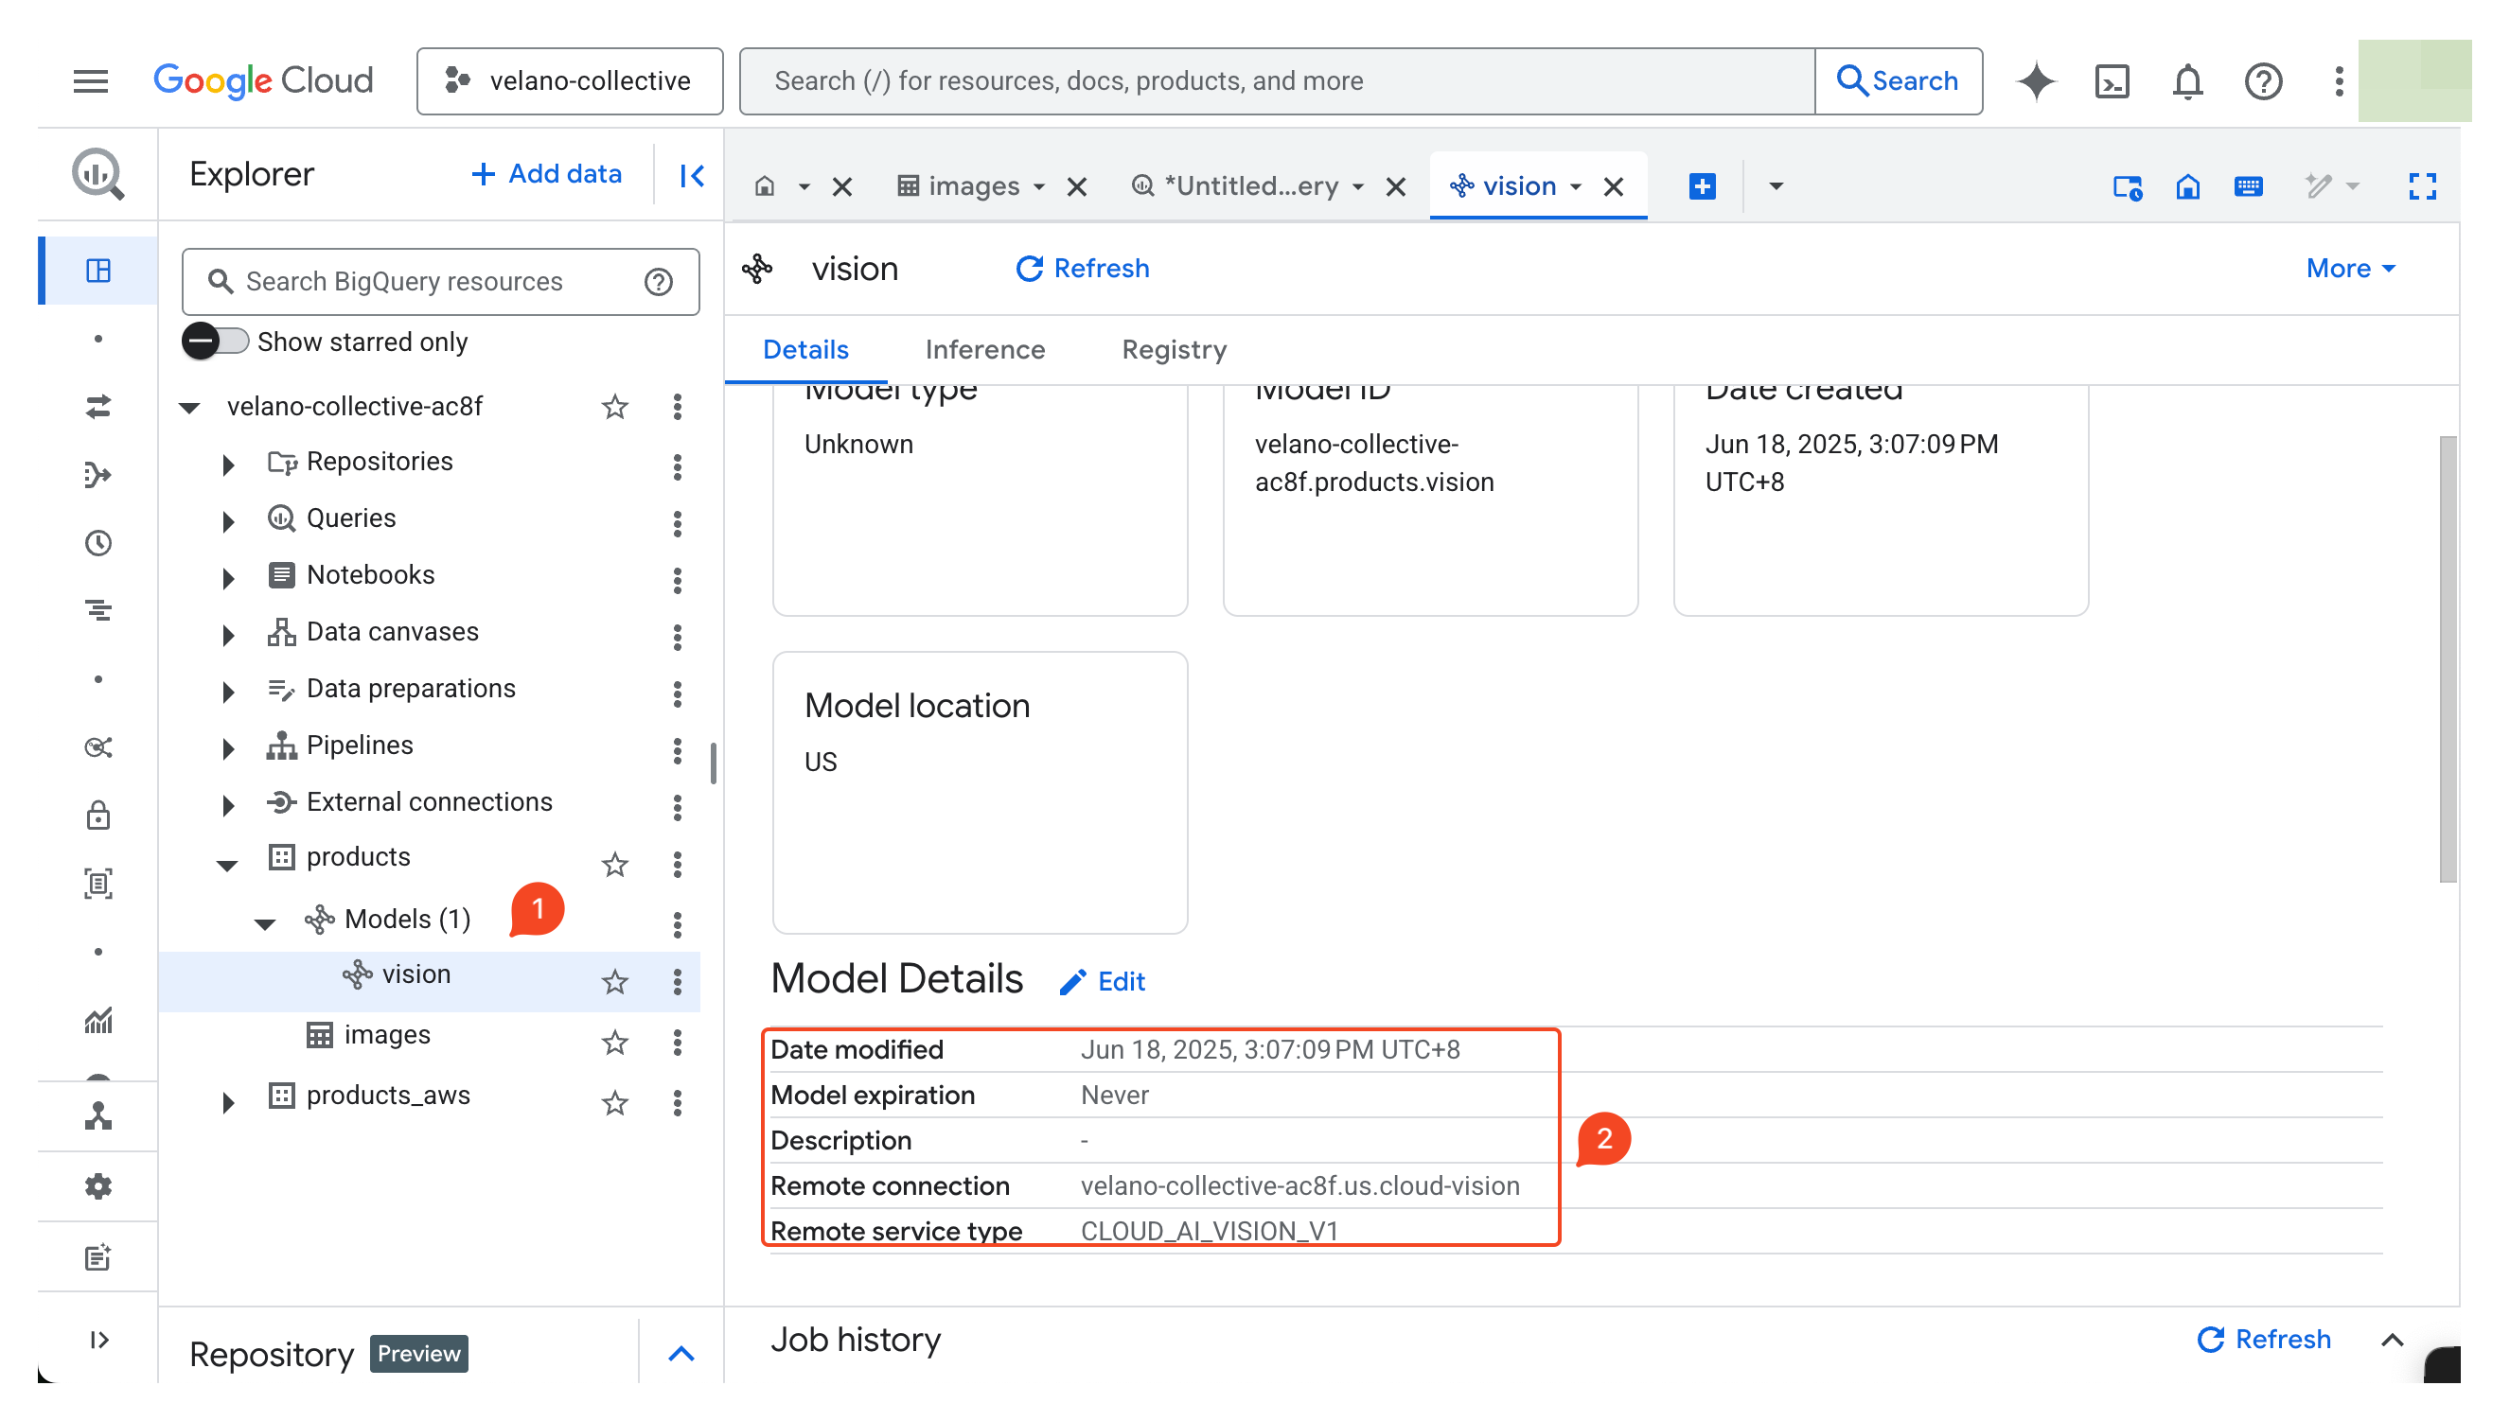Star the images table
Viewport: 2510px width, 1421px height.
pyautogui.click(x=615, y=1043)
